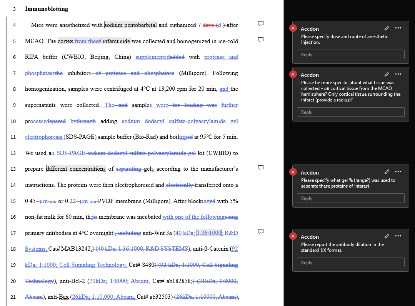Expand more options menu on tissue comment

(x=398, y=74)
